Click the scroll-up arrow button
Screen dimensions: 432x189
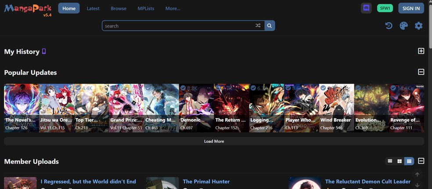pos(417,175)
